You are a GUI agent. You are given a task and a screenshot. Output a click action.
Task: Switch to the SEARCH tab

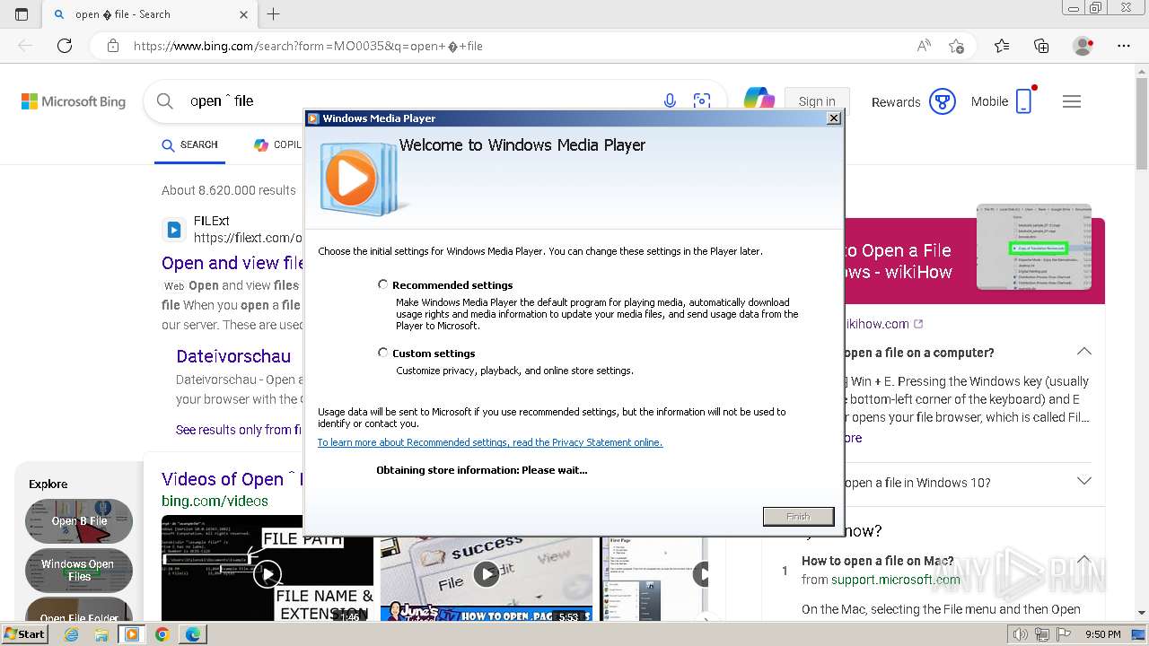pos(189,144)
